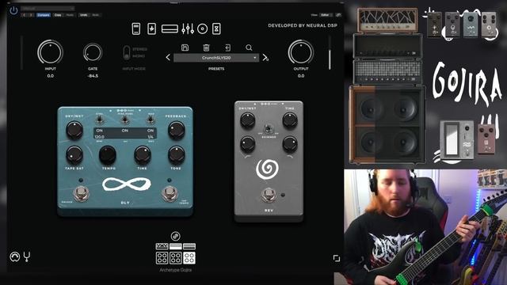This screenshot has width=507, height=285.
Task: Select the third amp head icon
Action: tap(189, 246)
